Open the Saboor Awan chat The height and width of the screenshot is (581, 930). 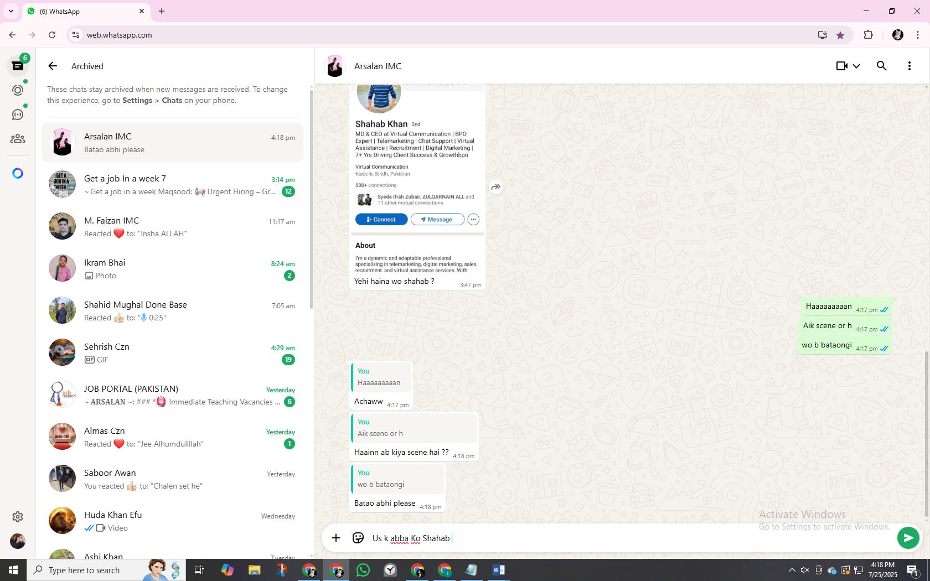click(172, 479)
